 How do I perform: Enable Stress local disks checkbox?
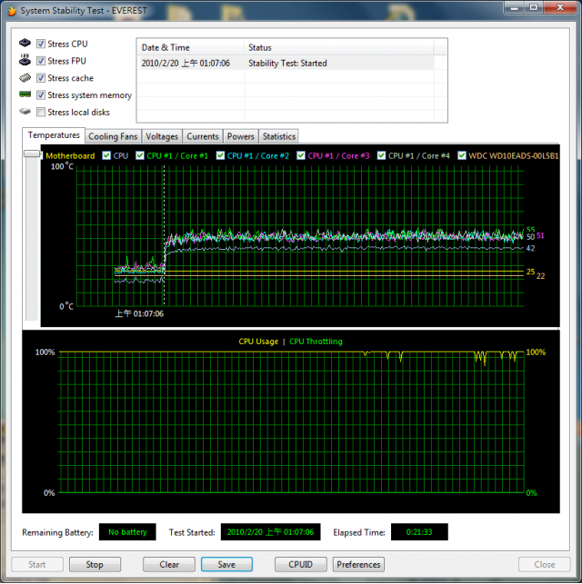pyautogui.click(x=41, y=112)
